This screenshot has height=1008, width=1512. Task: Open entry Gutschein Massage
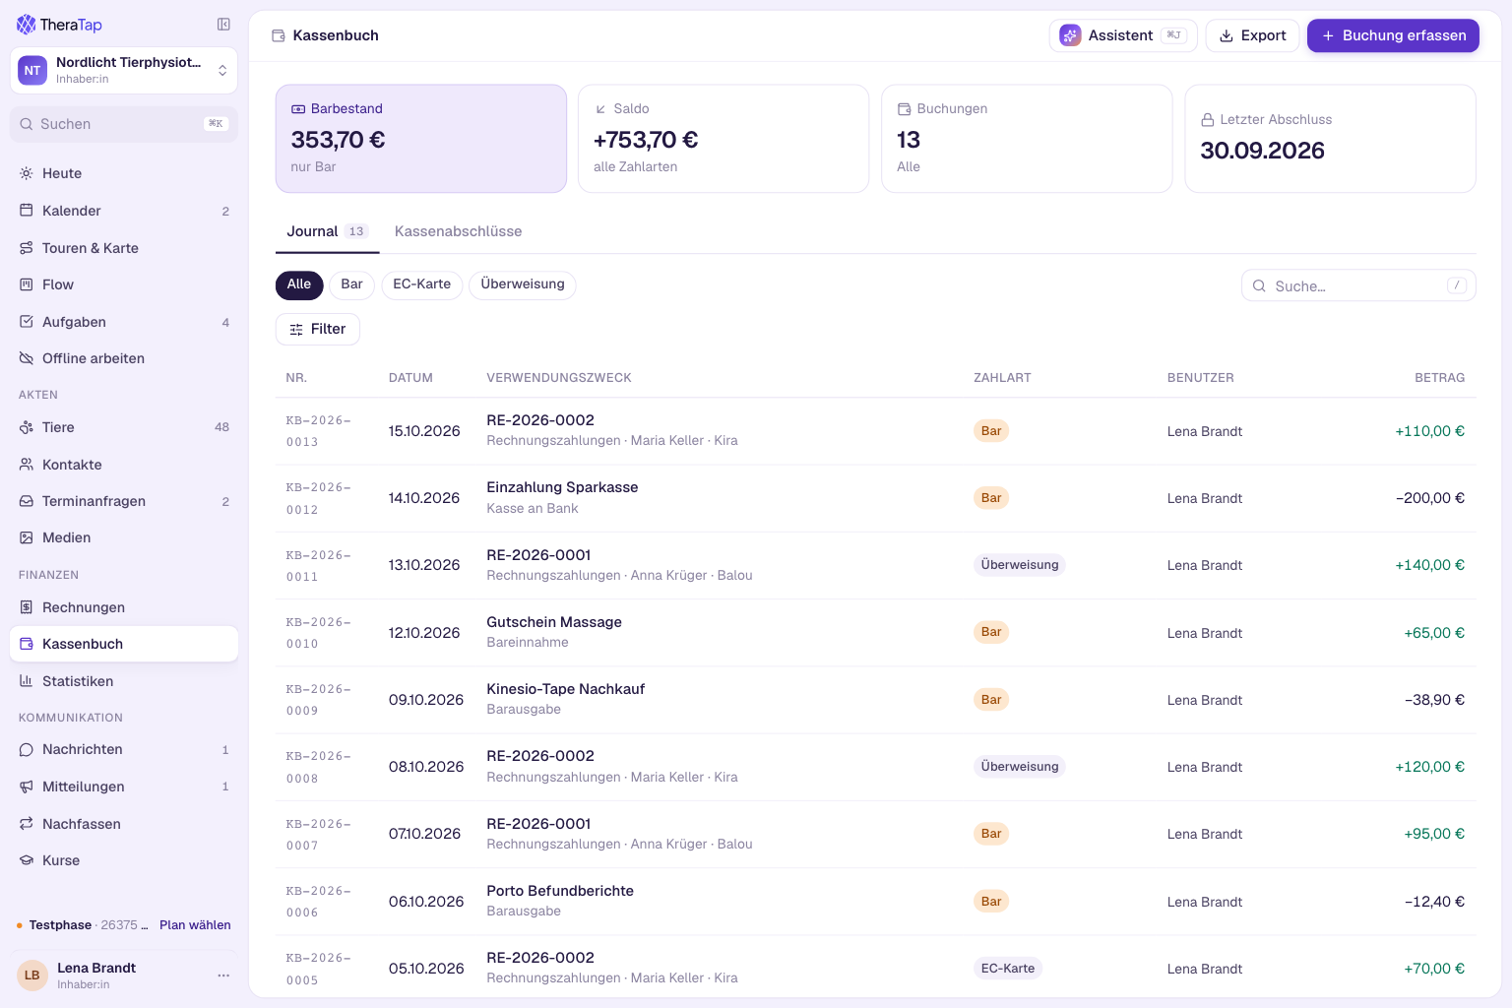coord(875,633)
